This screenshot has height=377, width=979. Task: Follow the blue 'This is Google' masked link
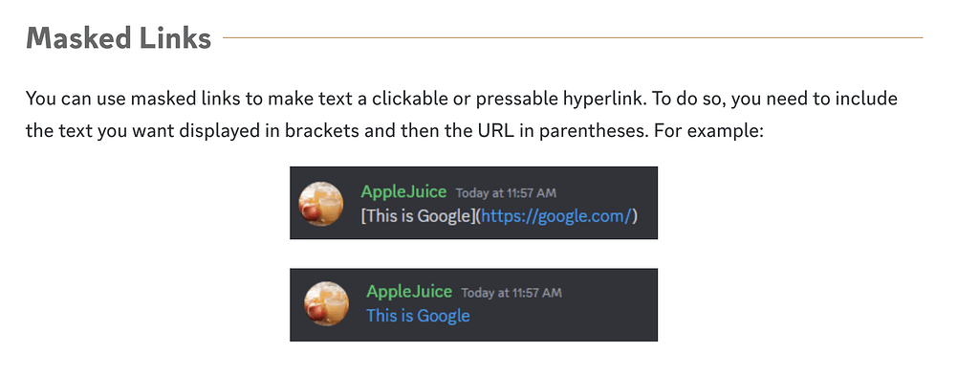click(x=418, y=316)
